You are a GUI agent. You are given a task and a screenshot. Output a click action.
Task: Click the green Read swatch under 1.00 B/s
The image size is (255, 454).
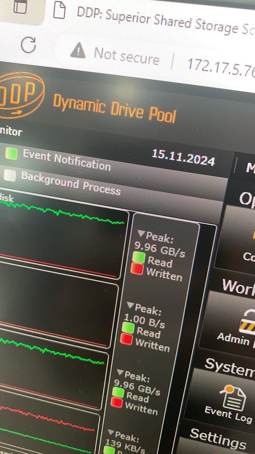[x=129, y=328]
